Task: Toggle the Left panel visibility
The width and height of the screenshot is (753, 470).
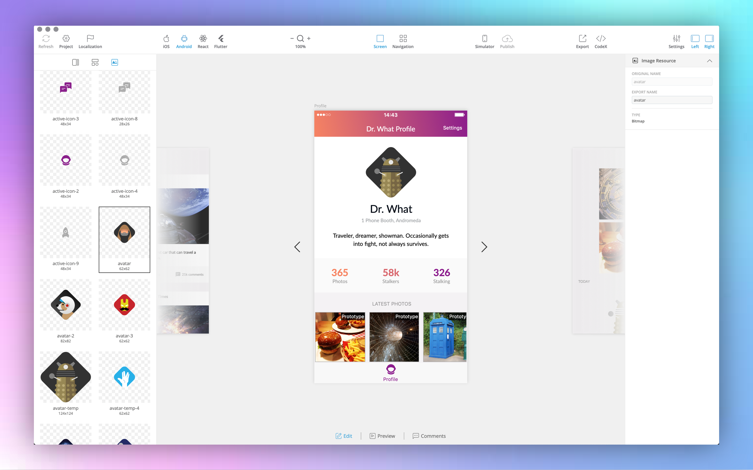Action: point(695,39)
